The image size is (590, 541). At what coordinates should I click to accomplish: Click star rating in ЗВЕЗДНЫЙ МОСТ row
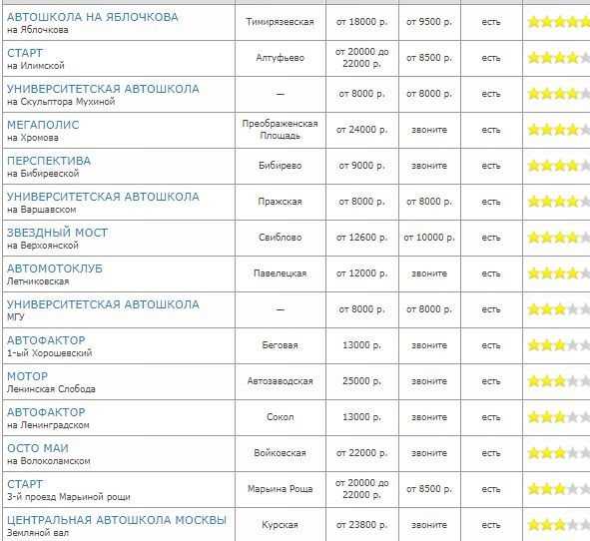pos(559,238)
